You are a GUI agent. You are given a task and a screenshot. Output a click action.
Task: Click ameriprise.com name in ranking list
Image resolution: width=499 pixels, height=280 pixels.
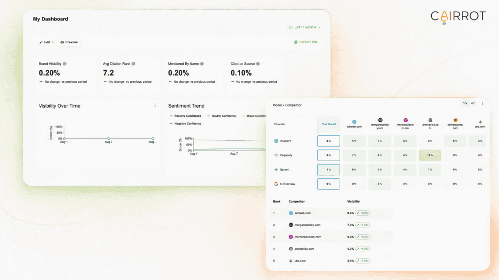(304, 249)
